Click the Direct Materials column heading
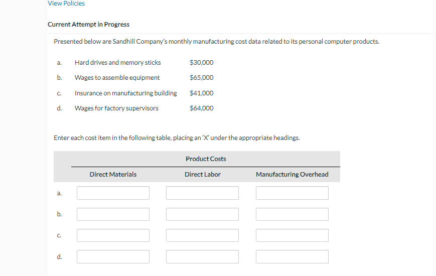 coord(113,175)
